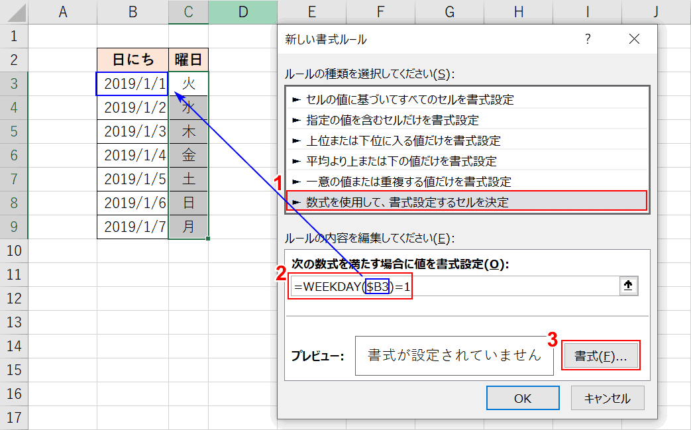
Task: Click the WEEKDAY formula input field
Action: 454,286
